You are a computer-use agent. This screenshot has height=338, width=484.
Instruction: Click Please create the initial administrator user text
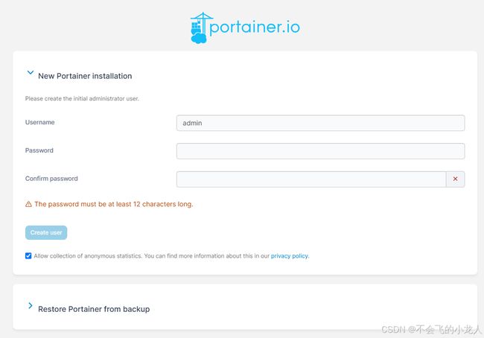pos(82,98)
